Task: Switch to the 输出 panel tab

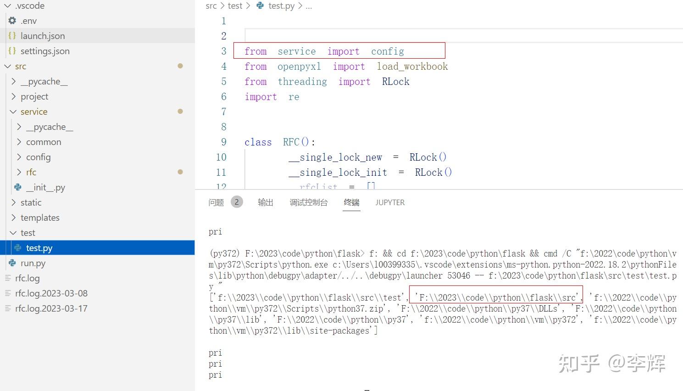Action: tap(265, 202)
